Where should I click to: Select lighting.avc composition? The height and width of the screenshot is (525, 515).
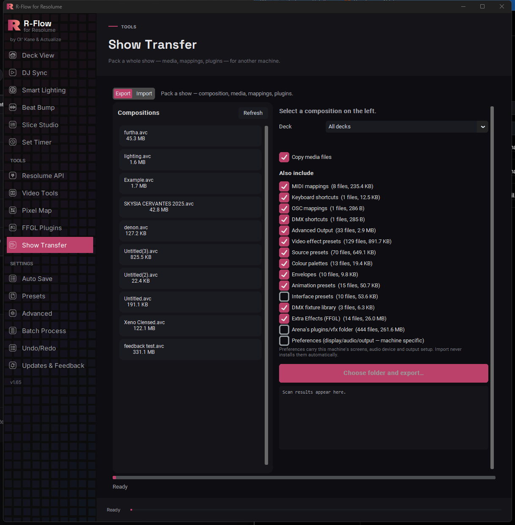coord(191,160)
